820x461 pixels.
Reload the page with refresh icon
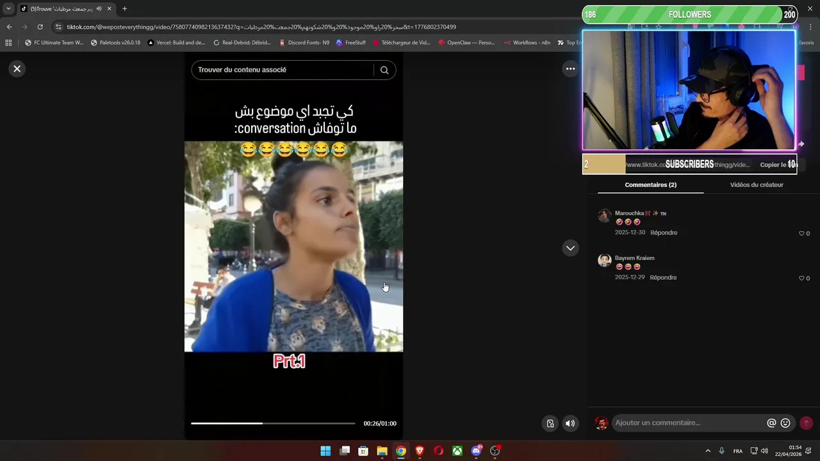pos(40,27)
